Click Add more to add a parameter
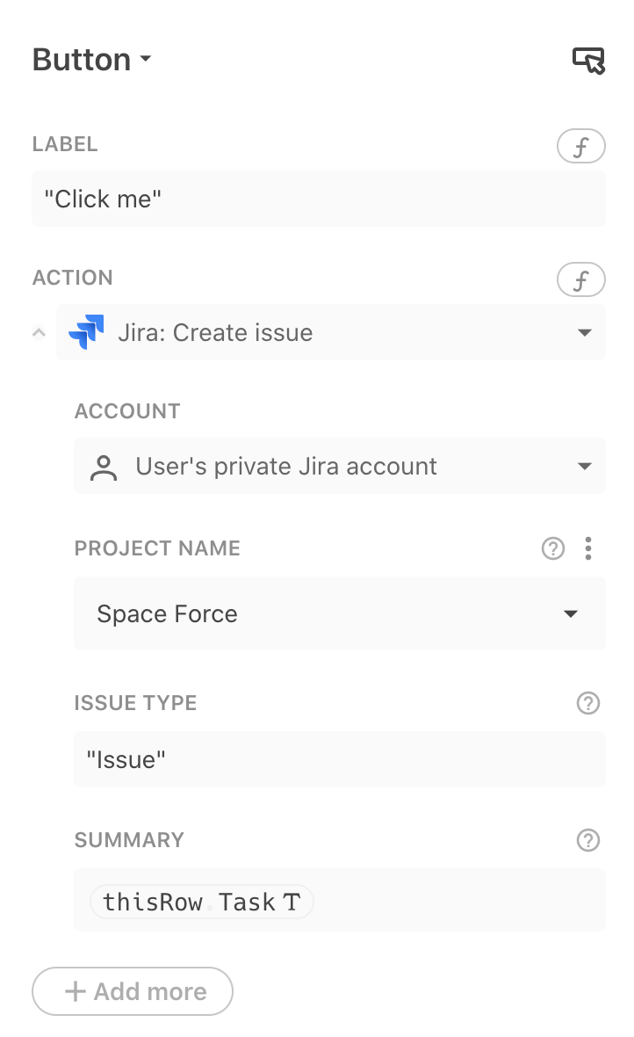Screen dimensions: 634x1037 pyautogui.click(x=132, y=991)
